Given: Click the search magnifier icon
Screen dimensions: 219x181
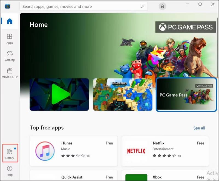Looking at the screenshot, I should click(x=143, y=6).
